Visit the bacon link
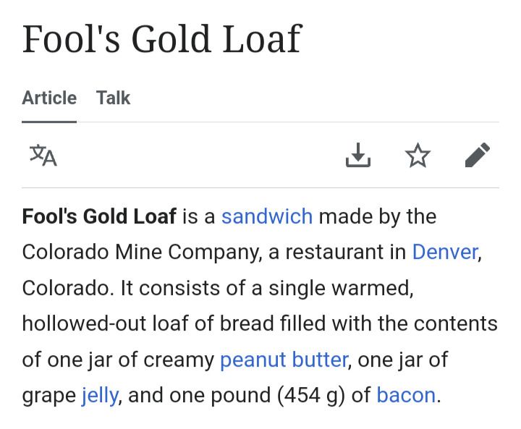Viewport: 521px width, 429px height. pyautogui.click(x=406, y=395)
